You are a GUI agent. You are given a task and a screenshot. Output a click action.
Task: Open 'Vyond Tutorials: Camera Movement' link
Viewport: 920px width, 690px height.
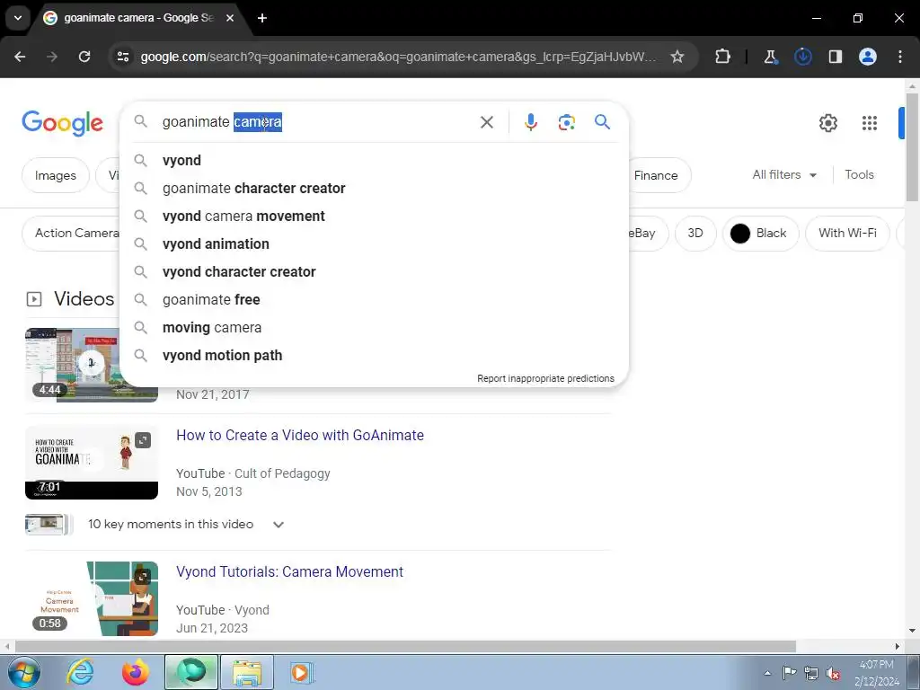click(290, 572)
